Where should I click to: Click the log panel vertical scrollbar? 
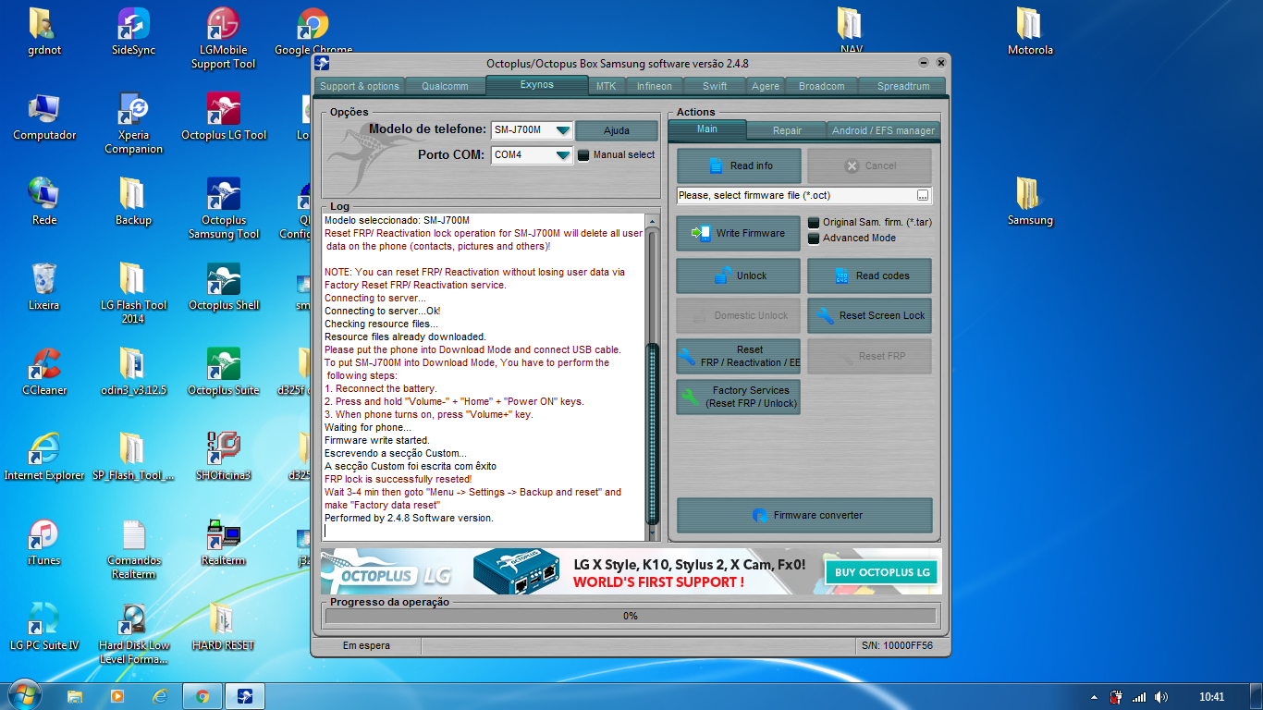tap(652, 378)
